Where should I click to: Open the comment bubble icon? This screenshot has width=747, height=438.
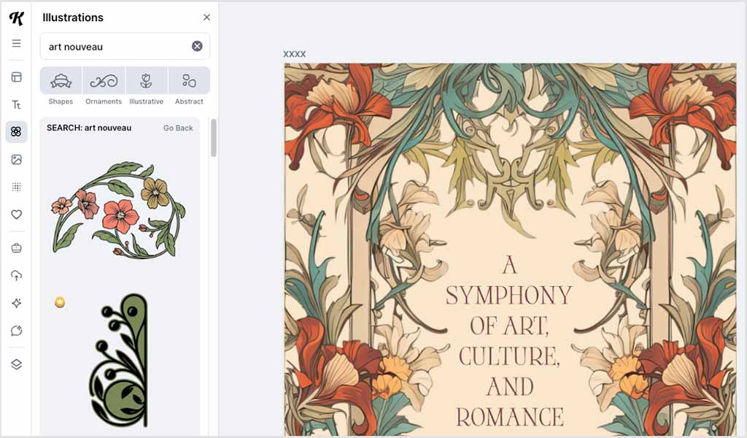16,331
